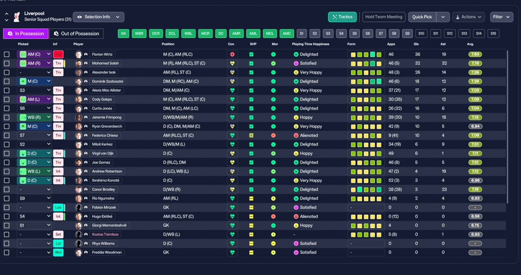Image resolution: width=521 pixels, height=275 pixels.
Task: Open Florian Wirtz's AM (C) picked dropdown
Action: [34, 54]
